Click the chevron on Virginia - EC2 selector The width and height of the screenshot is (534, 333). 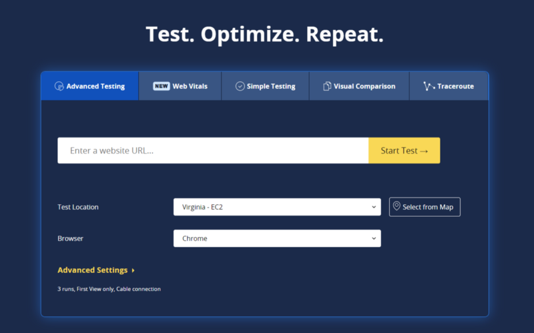pos(374,207)
